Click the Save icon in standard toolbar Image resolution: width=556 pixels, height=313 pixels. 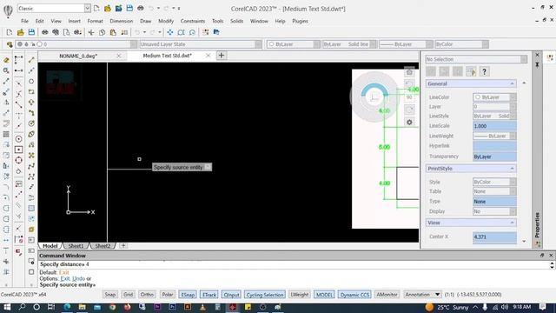[31, 32]
